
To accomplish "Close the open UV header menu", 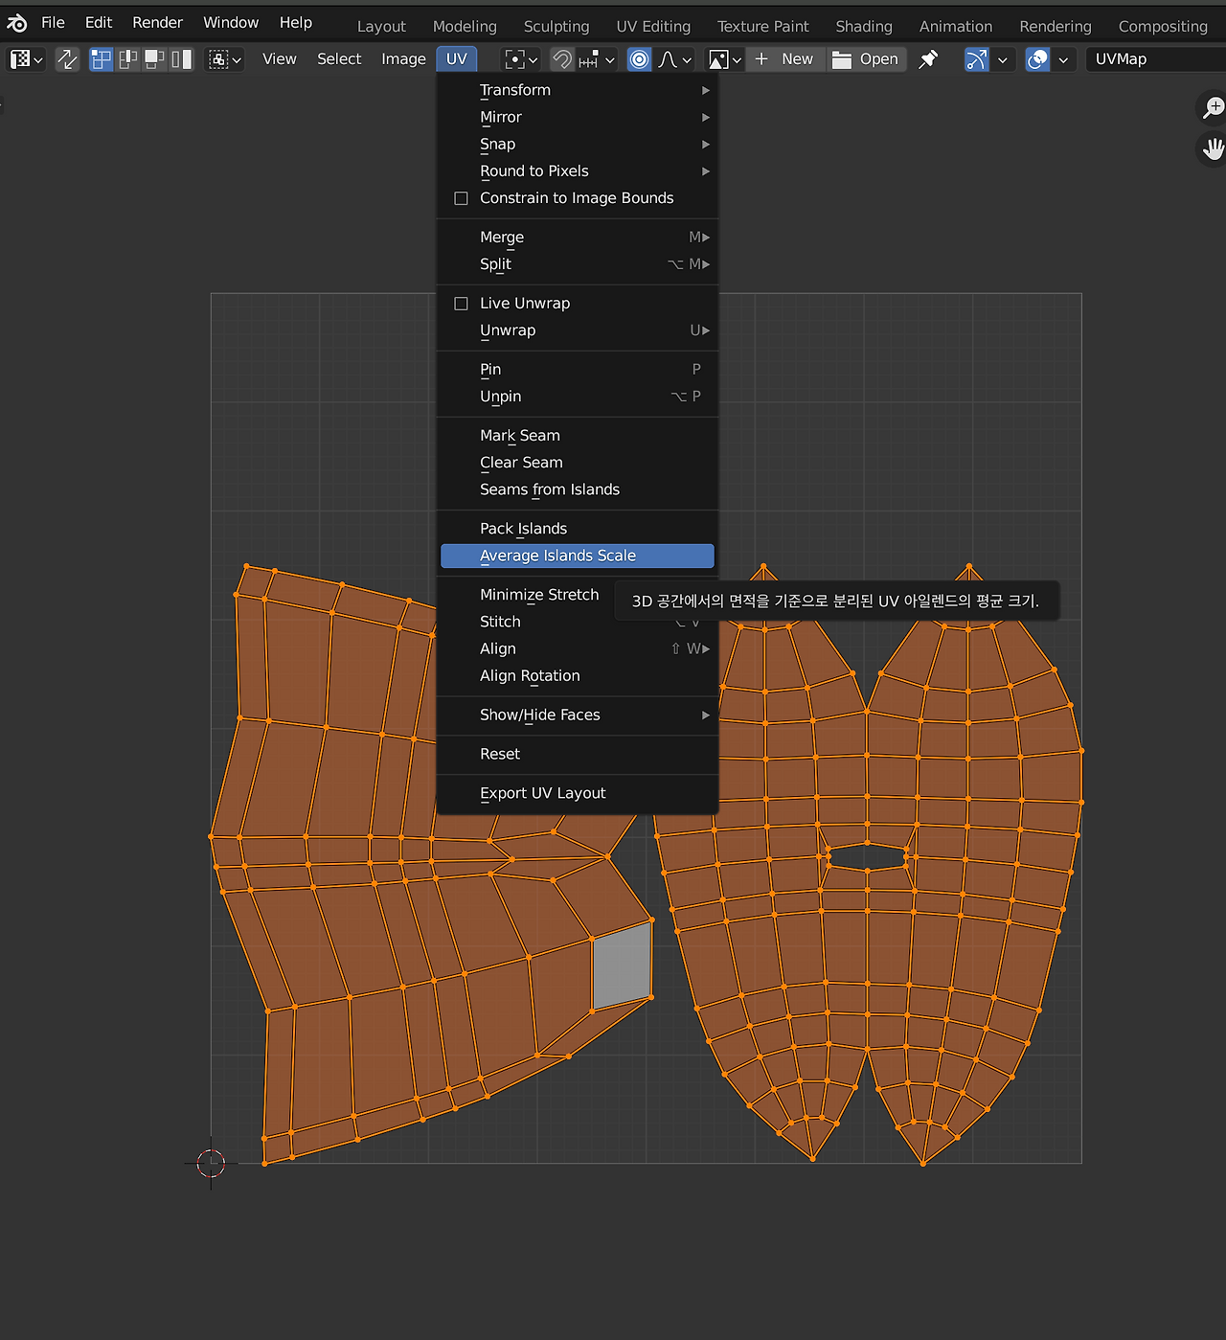I will (x=457, y=59).
